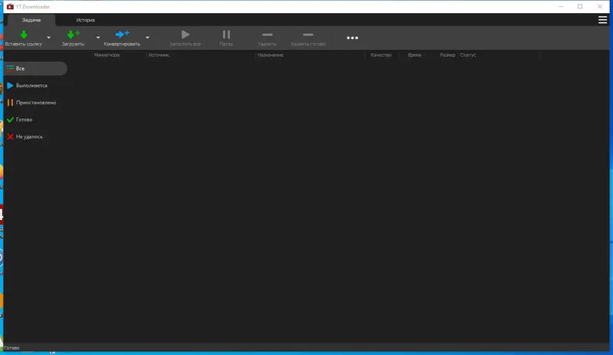Switch to the История tab
The width and height of the screenshot is (613, 355).
click(x=86, y=20)
